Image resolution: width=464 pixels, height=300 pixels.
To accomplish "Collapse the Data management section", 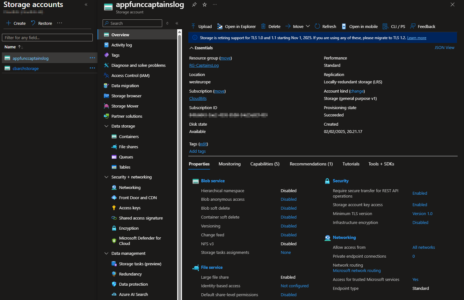I will (106, 254).
